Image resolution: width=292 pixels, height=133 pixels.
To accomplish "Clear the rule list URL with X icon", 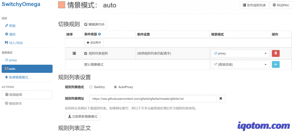I will click(221, 99).
